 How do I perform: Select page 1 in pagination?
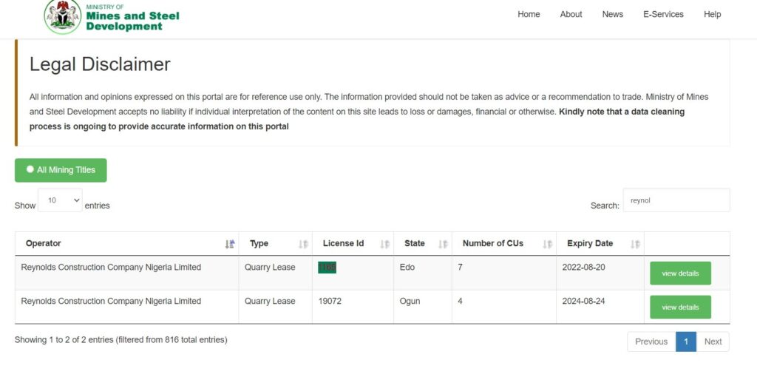click(x=686, y=342)
